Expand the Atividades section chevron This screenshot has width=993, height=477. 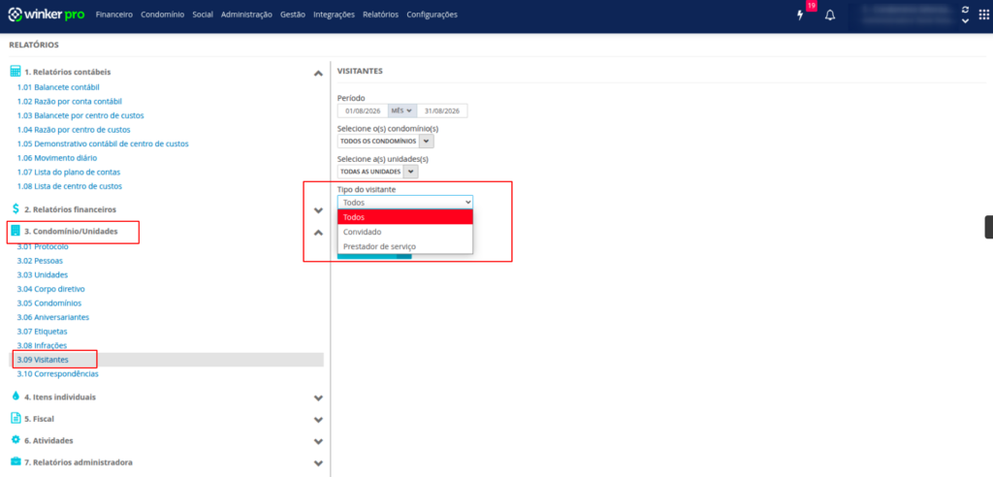tap(318, 441)
